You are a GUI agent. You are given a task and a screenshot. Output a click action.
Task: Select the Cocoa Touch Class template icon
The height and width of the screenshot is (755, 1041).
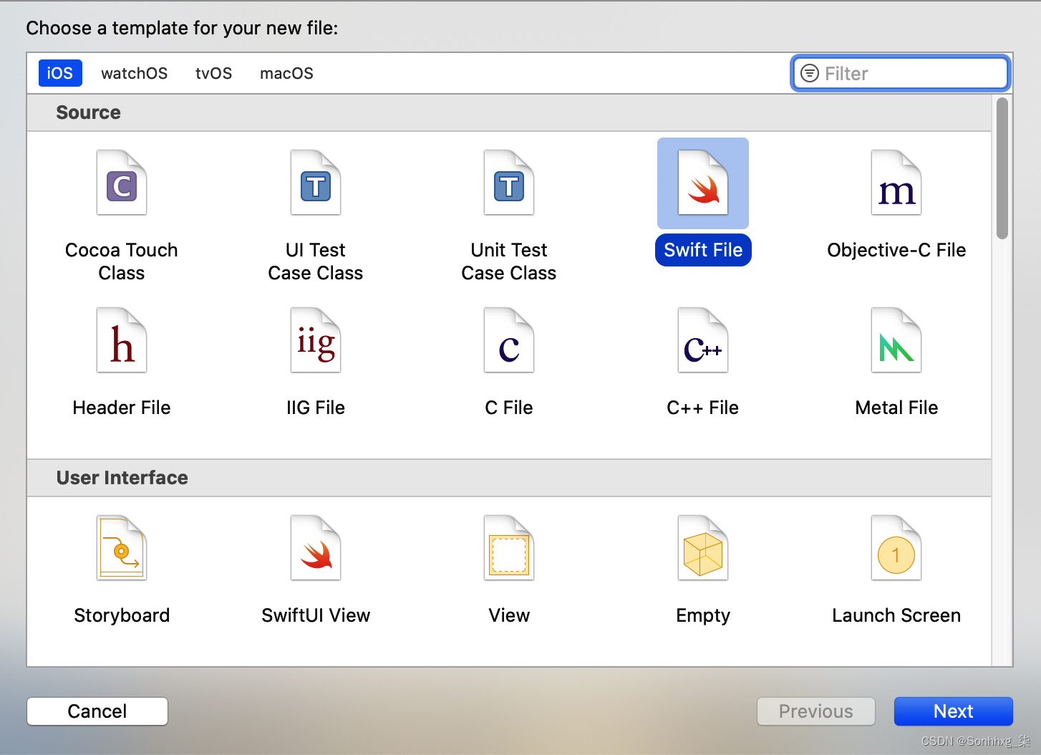[122, 183]
